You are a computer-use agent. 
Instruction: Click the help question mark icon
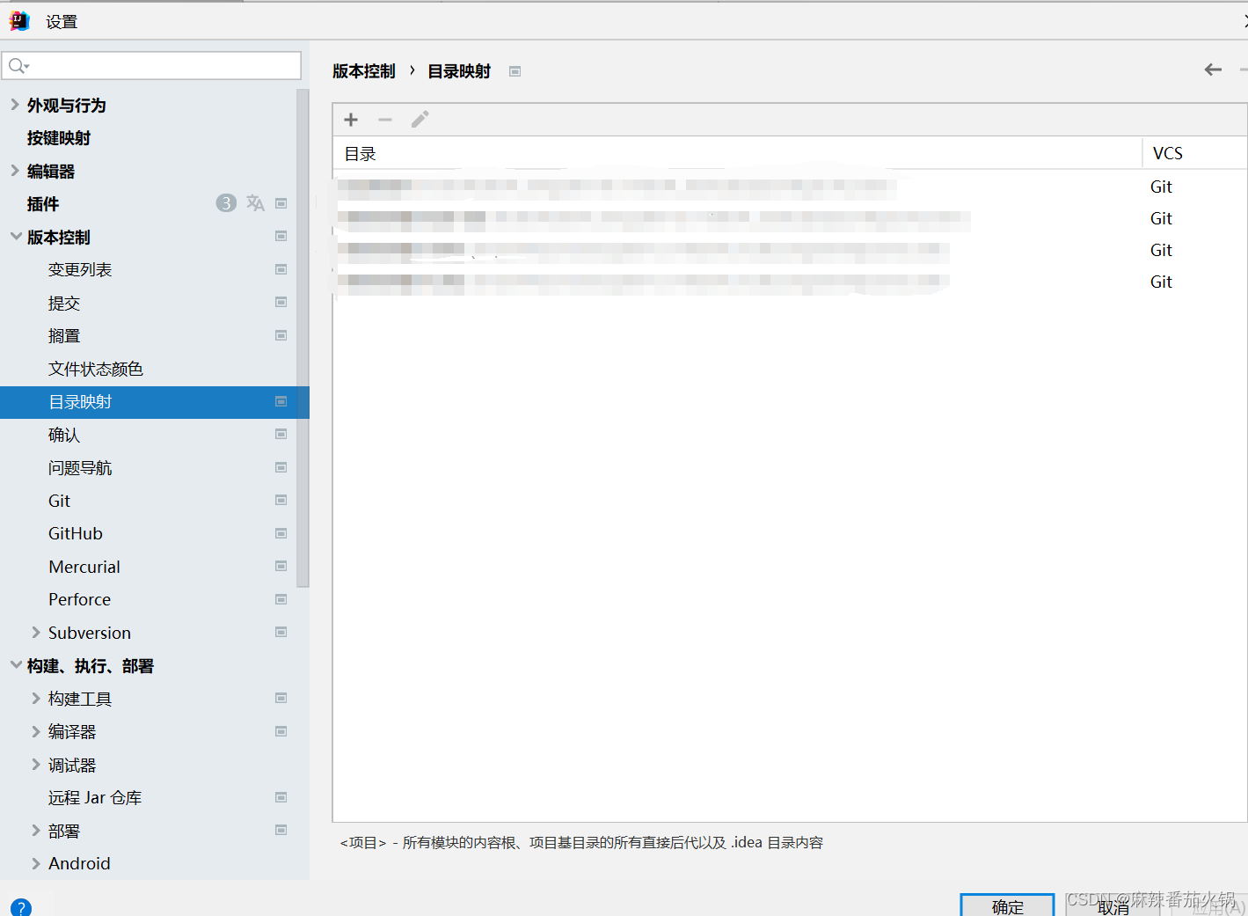coord(20,906)
